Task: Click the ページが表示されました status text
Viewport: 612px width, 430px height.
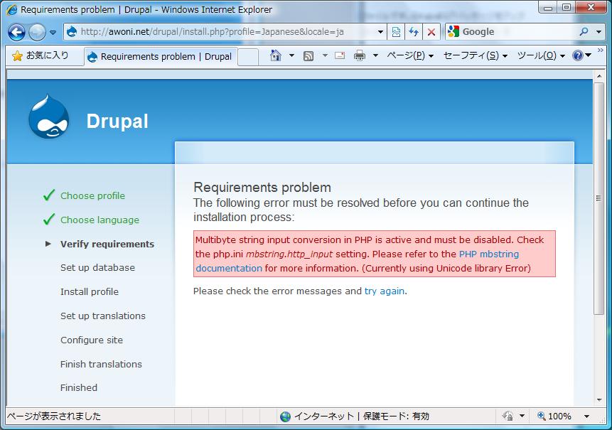Action: click(x=54, y=416)
